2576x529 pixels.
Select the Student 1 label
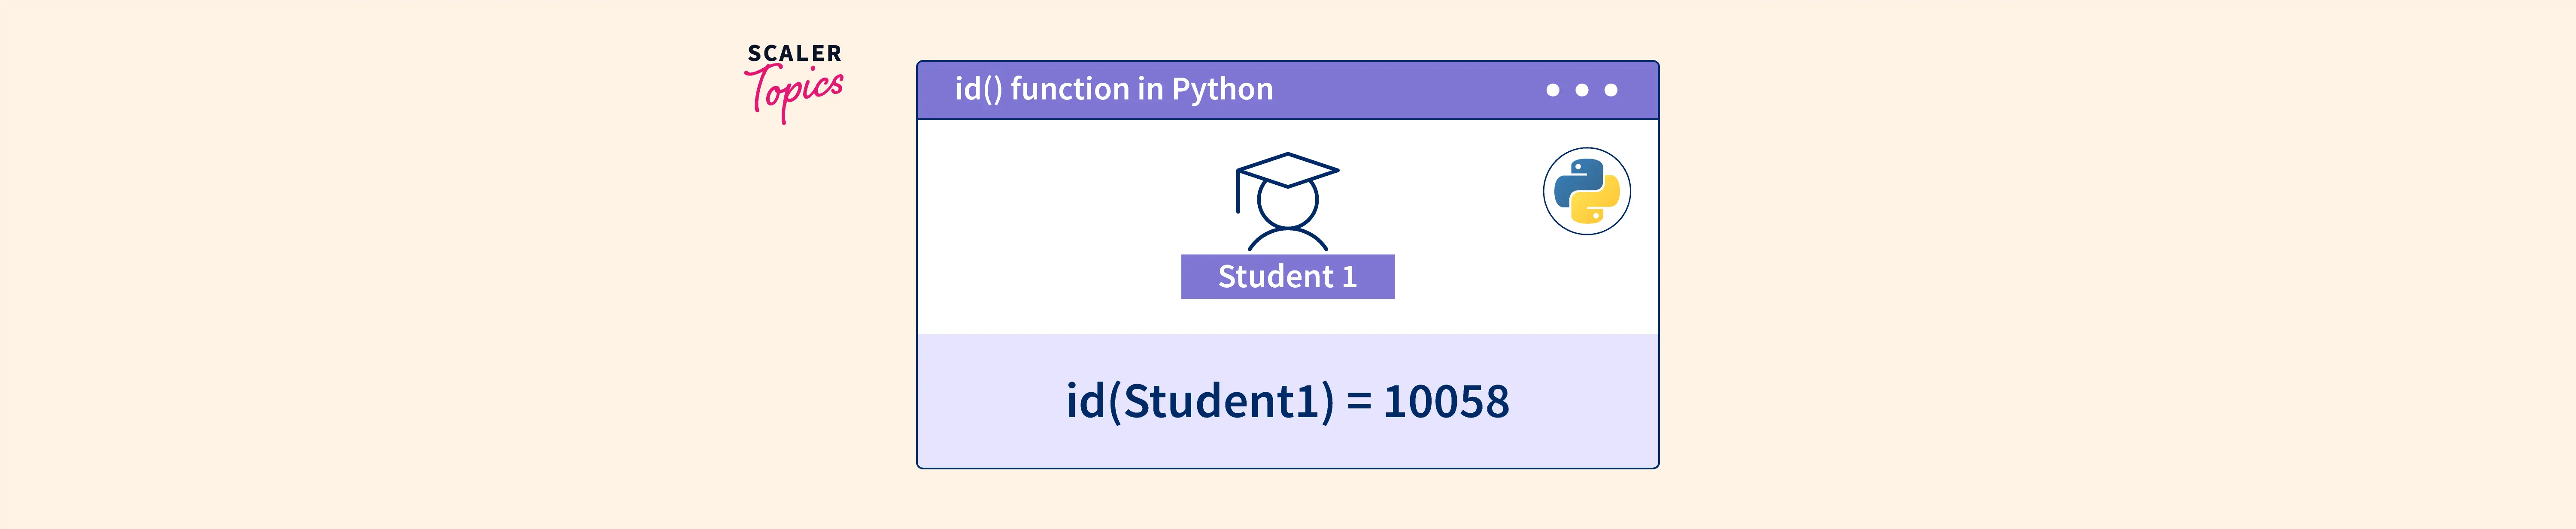[x=1287, y=277]
